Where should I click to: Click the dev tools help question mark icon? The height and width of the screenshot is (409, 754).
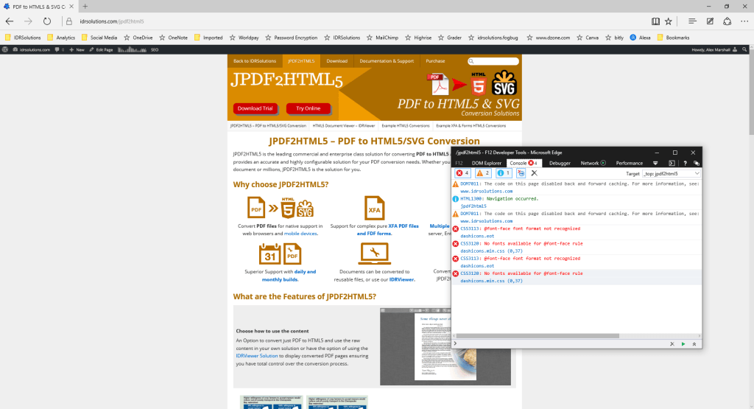(x=685, y=163)
